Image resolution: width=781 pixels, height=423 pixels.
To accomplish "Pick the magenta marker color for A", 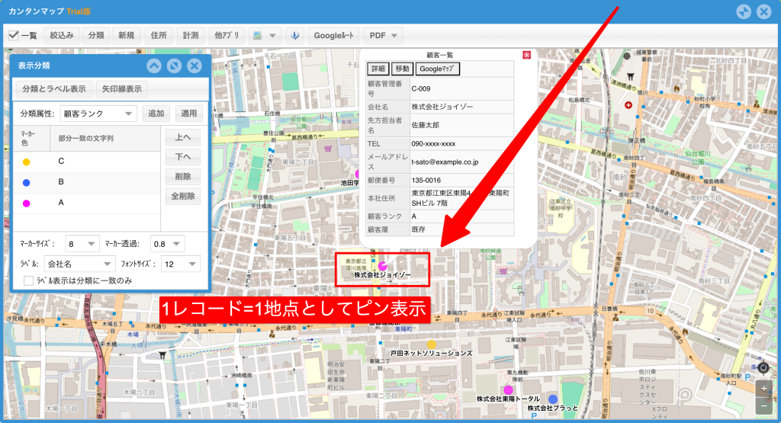I will (x=27, y=203).
